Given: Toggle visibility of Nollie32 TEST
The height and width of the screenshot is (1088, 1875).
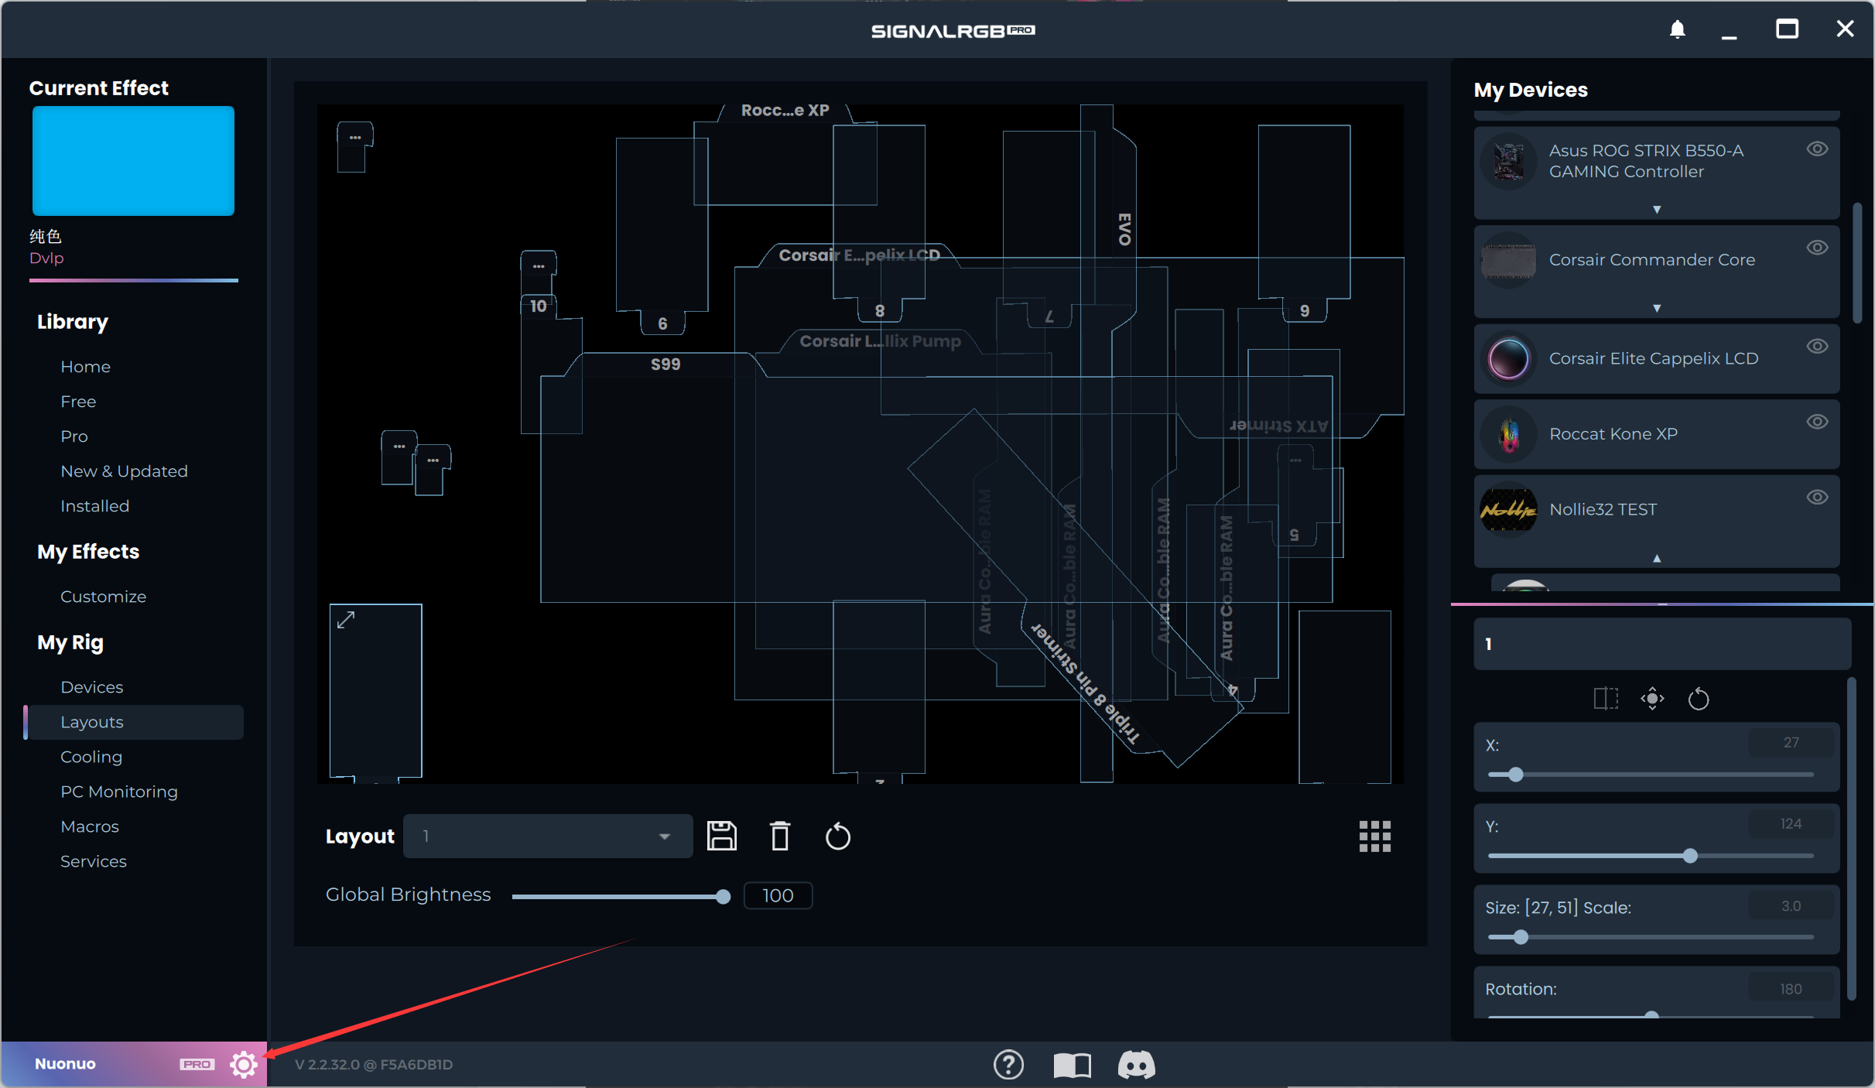Looking at the screenshot, I should tap(1817, 497).
